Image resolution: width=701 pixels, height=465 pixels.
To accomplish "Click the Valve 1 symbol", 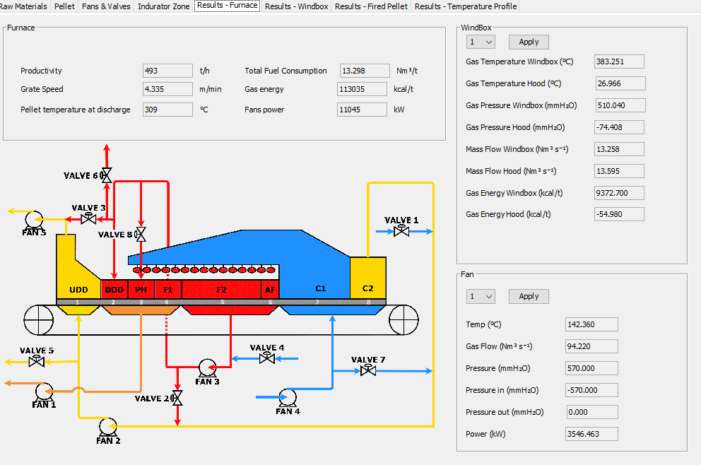I will click(x=401, y=231).
